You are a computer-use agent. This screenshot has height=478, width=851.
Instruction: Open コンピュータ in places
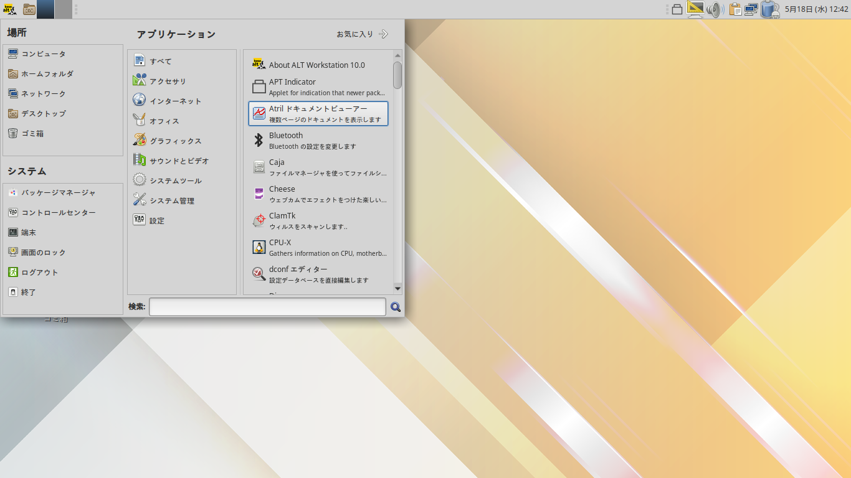coord(63,54)
